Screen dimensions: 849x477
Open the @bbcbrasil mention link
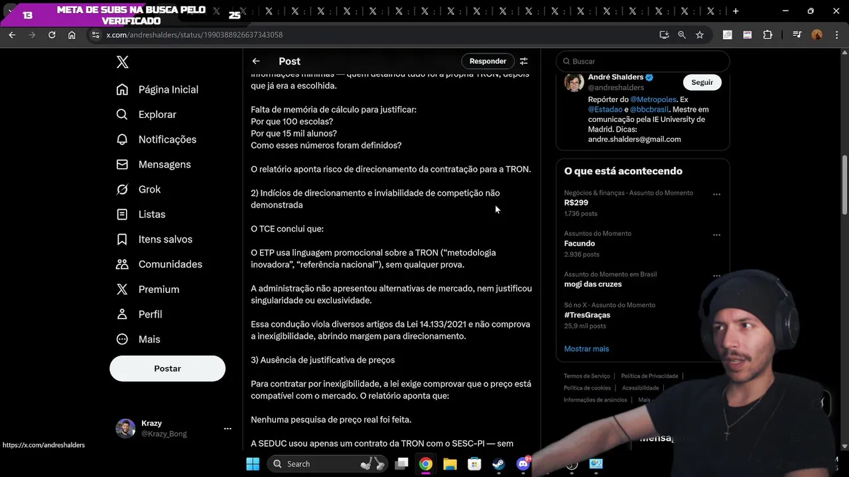(650, 109)
